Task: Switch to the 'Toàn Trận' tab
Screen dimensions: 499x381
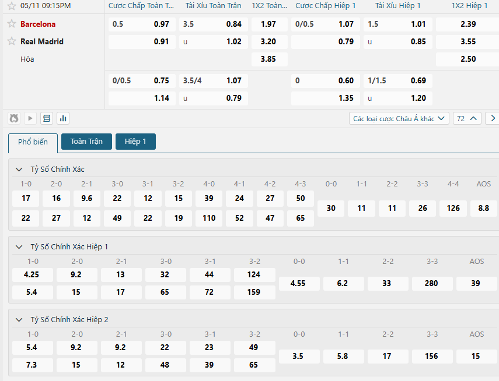Action: point(86,142)
